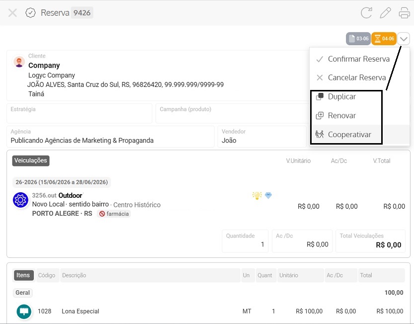Click the Veiculações section label
This screenshot has width=414, height=324.
31,161
